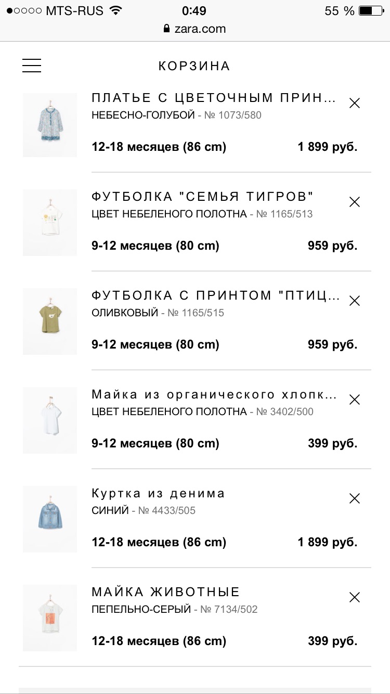Image resolution: width=390 pixels, height=694 pixels.
Task: Open the floral dress product thumbnail
Action: (x=50, y=125)
